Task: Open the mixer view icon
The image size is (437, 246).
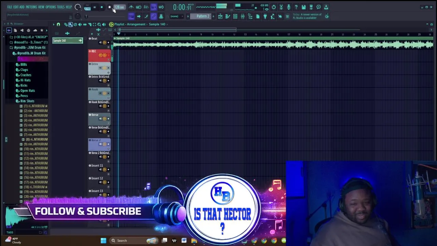Action: [243, 16]
